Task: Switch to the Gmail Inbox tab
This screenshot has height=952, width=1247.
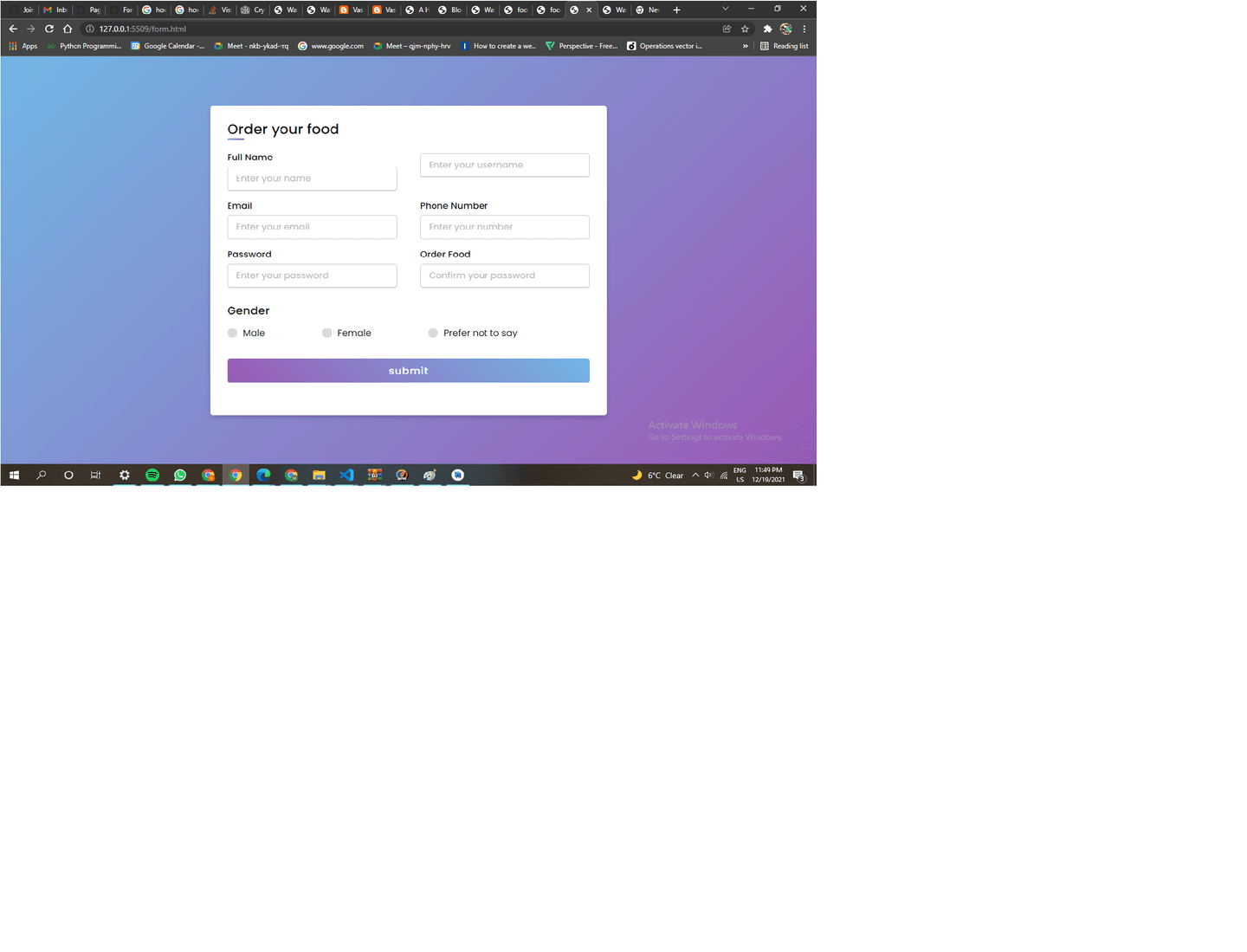Action: click(x=55, y=10)
